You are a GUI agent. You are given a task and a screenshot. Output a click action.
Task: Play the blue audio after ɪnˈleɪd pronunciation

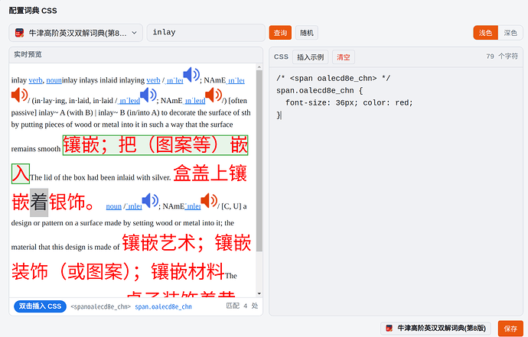(148, 96)
